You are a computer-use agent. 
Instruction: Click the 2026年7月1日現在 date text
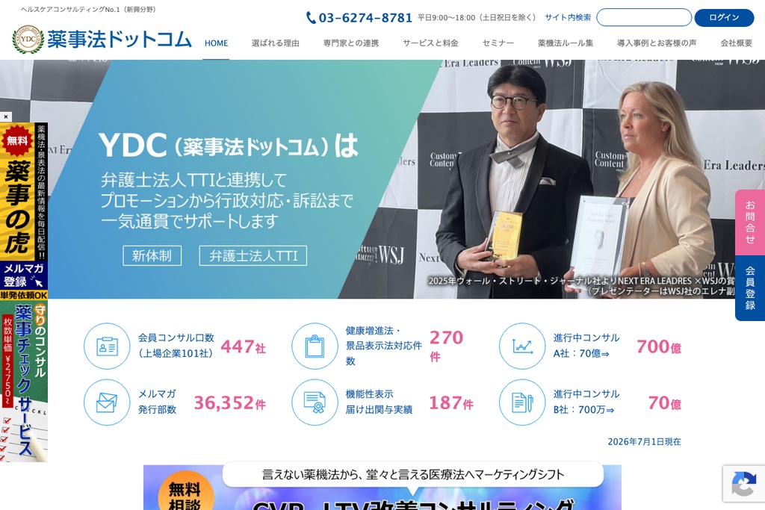644,442
